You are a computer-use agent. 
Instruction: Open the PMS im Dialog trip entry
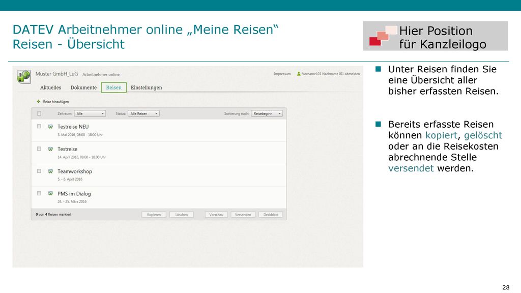[x=74, y=193]
